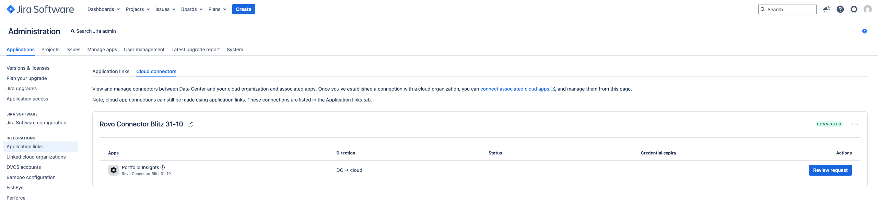
Task: Open the settings gear icon in header
Action: point(854,9)
